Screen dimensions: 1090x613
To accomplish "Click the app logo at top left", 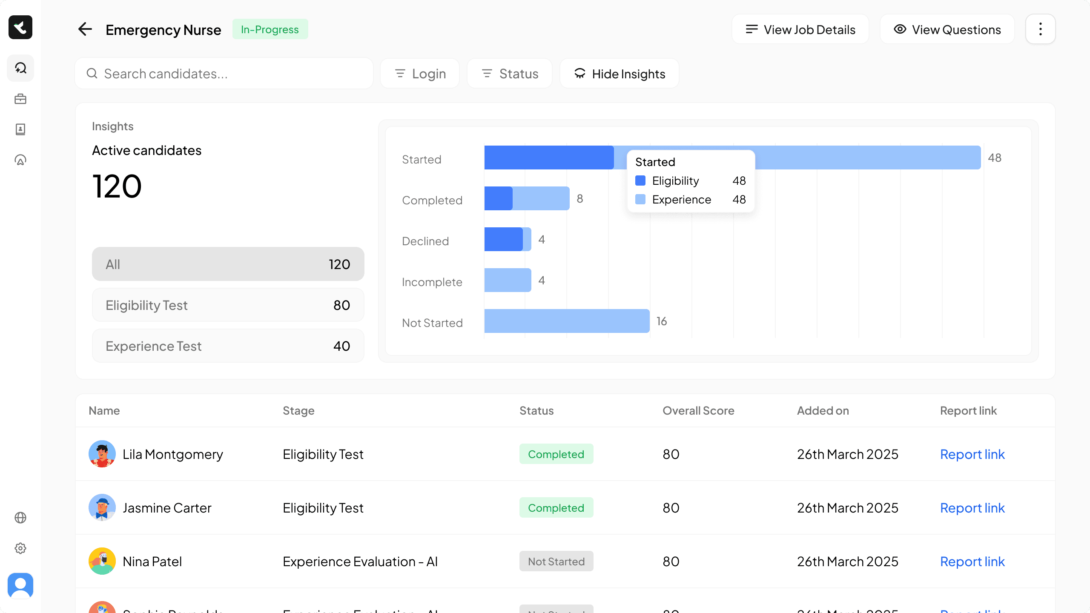I will [20, 27].
